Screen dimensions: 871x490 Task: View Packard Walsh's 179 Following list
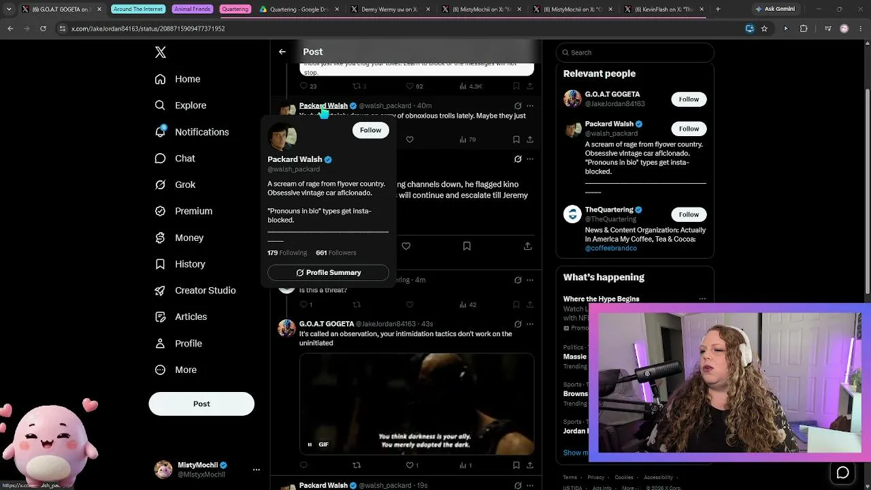[x=287, y=253]
